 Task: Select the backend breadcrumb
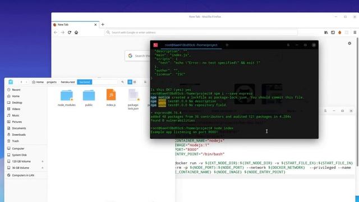tap(85, 82)
